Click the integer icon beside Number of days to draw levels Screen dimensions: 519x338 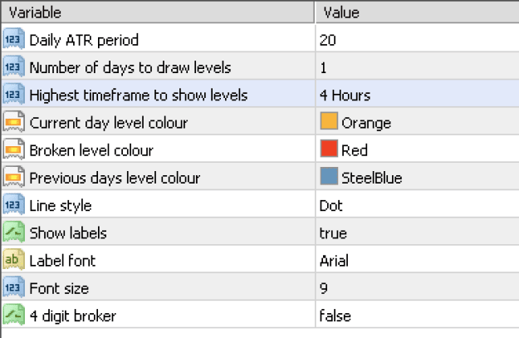pos(14,67)
